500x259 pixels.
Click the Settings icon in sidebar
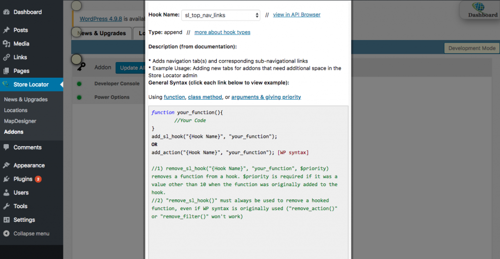[x=6, y=220]
